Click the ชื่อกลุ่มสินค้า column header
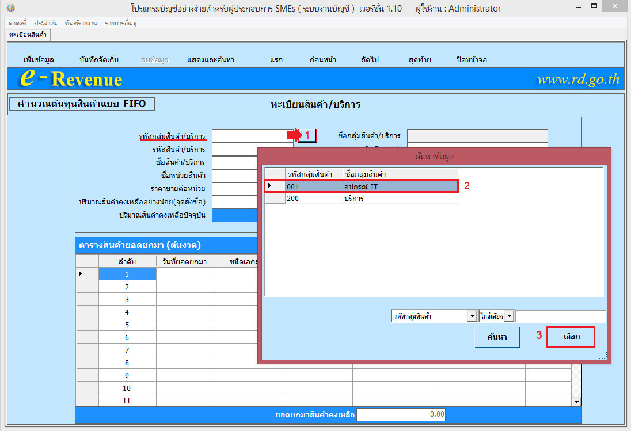This screenshot has width=631, height=431. (x=400, y=174)
